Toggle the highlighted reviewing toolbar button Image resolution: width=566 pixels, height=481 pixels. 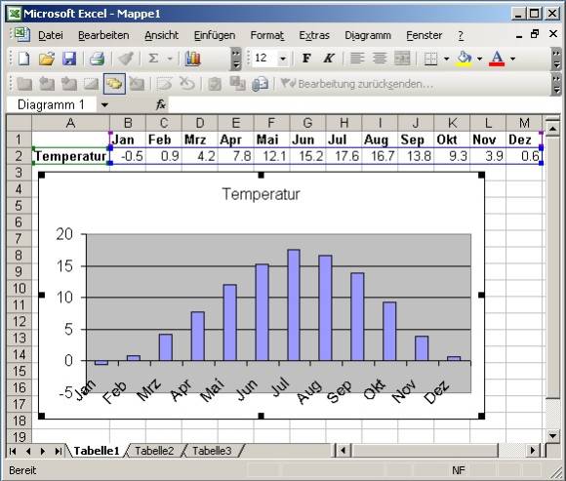[114, 84]
